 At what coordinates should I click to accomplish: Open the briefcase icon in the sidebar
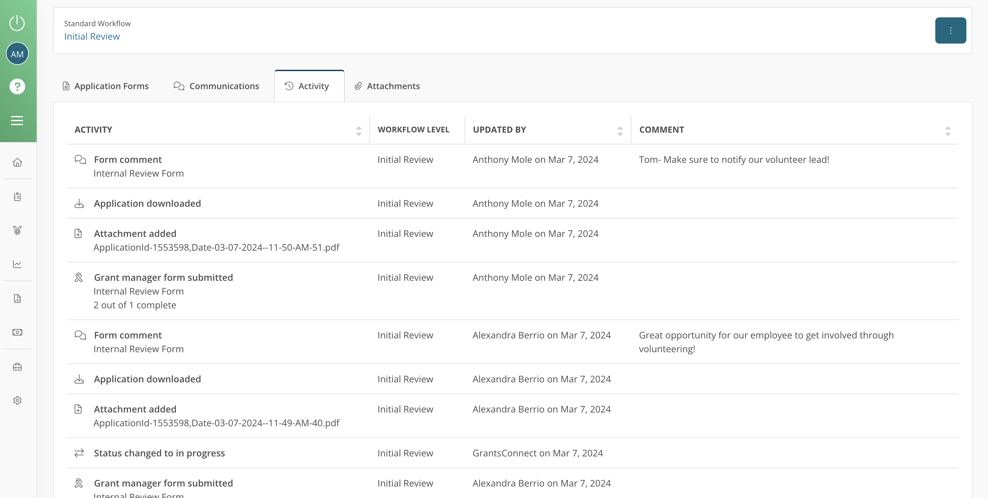coord(17,366)
